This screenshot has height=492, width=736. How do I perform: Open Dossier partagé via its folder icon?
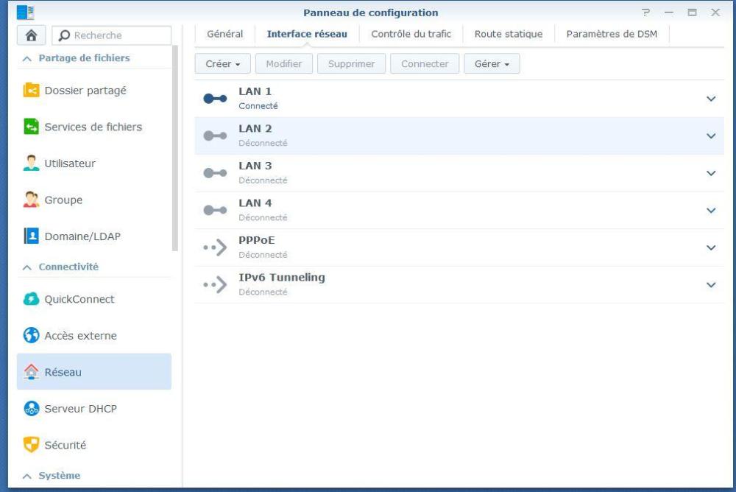(x=32, y=91)
